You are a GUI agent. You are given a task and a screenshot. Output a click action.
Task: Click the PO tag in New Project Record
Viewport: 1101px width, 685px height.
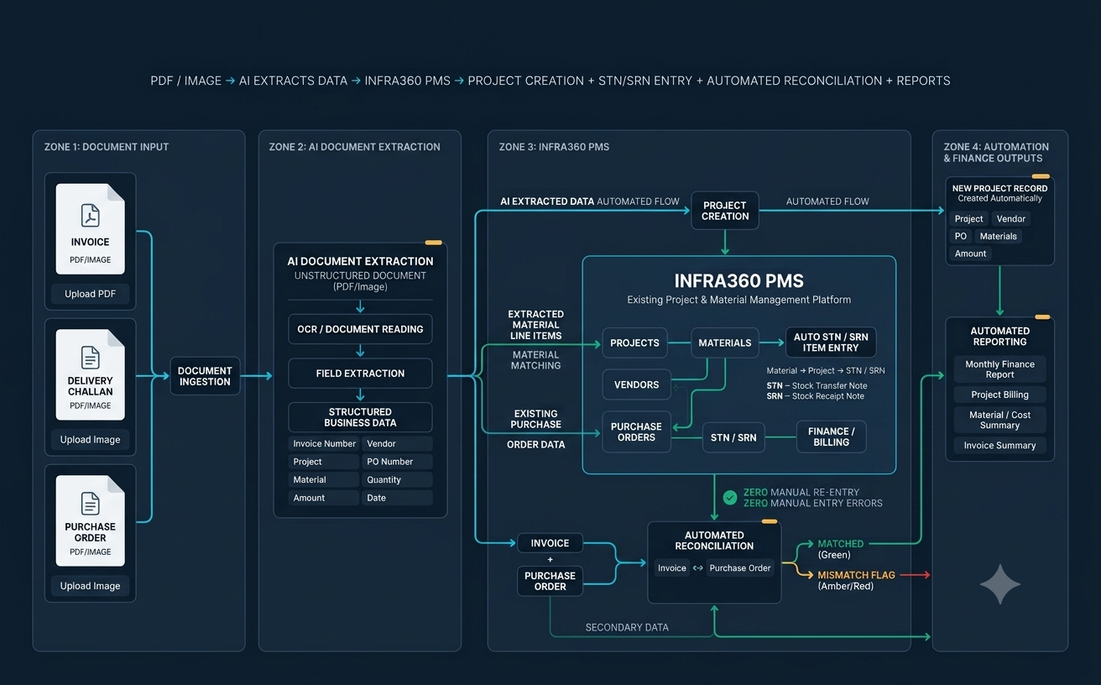[x=961, y=236]
